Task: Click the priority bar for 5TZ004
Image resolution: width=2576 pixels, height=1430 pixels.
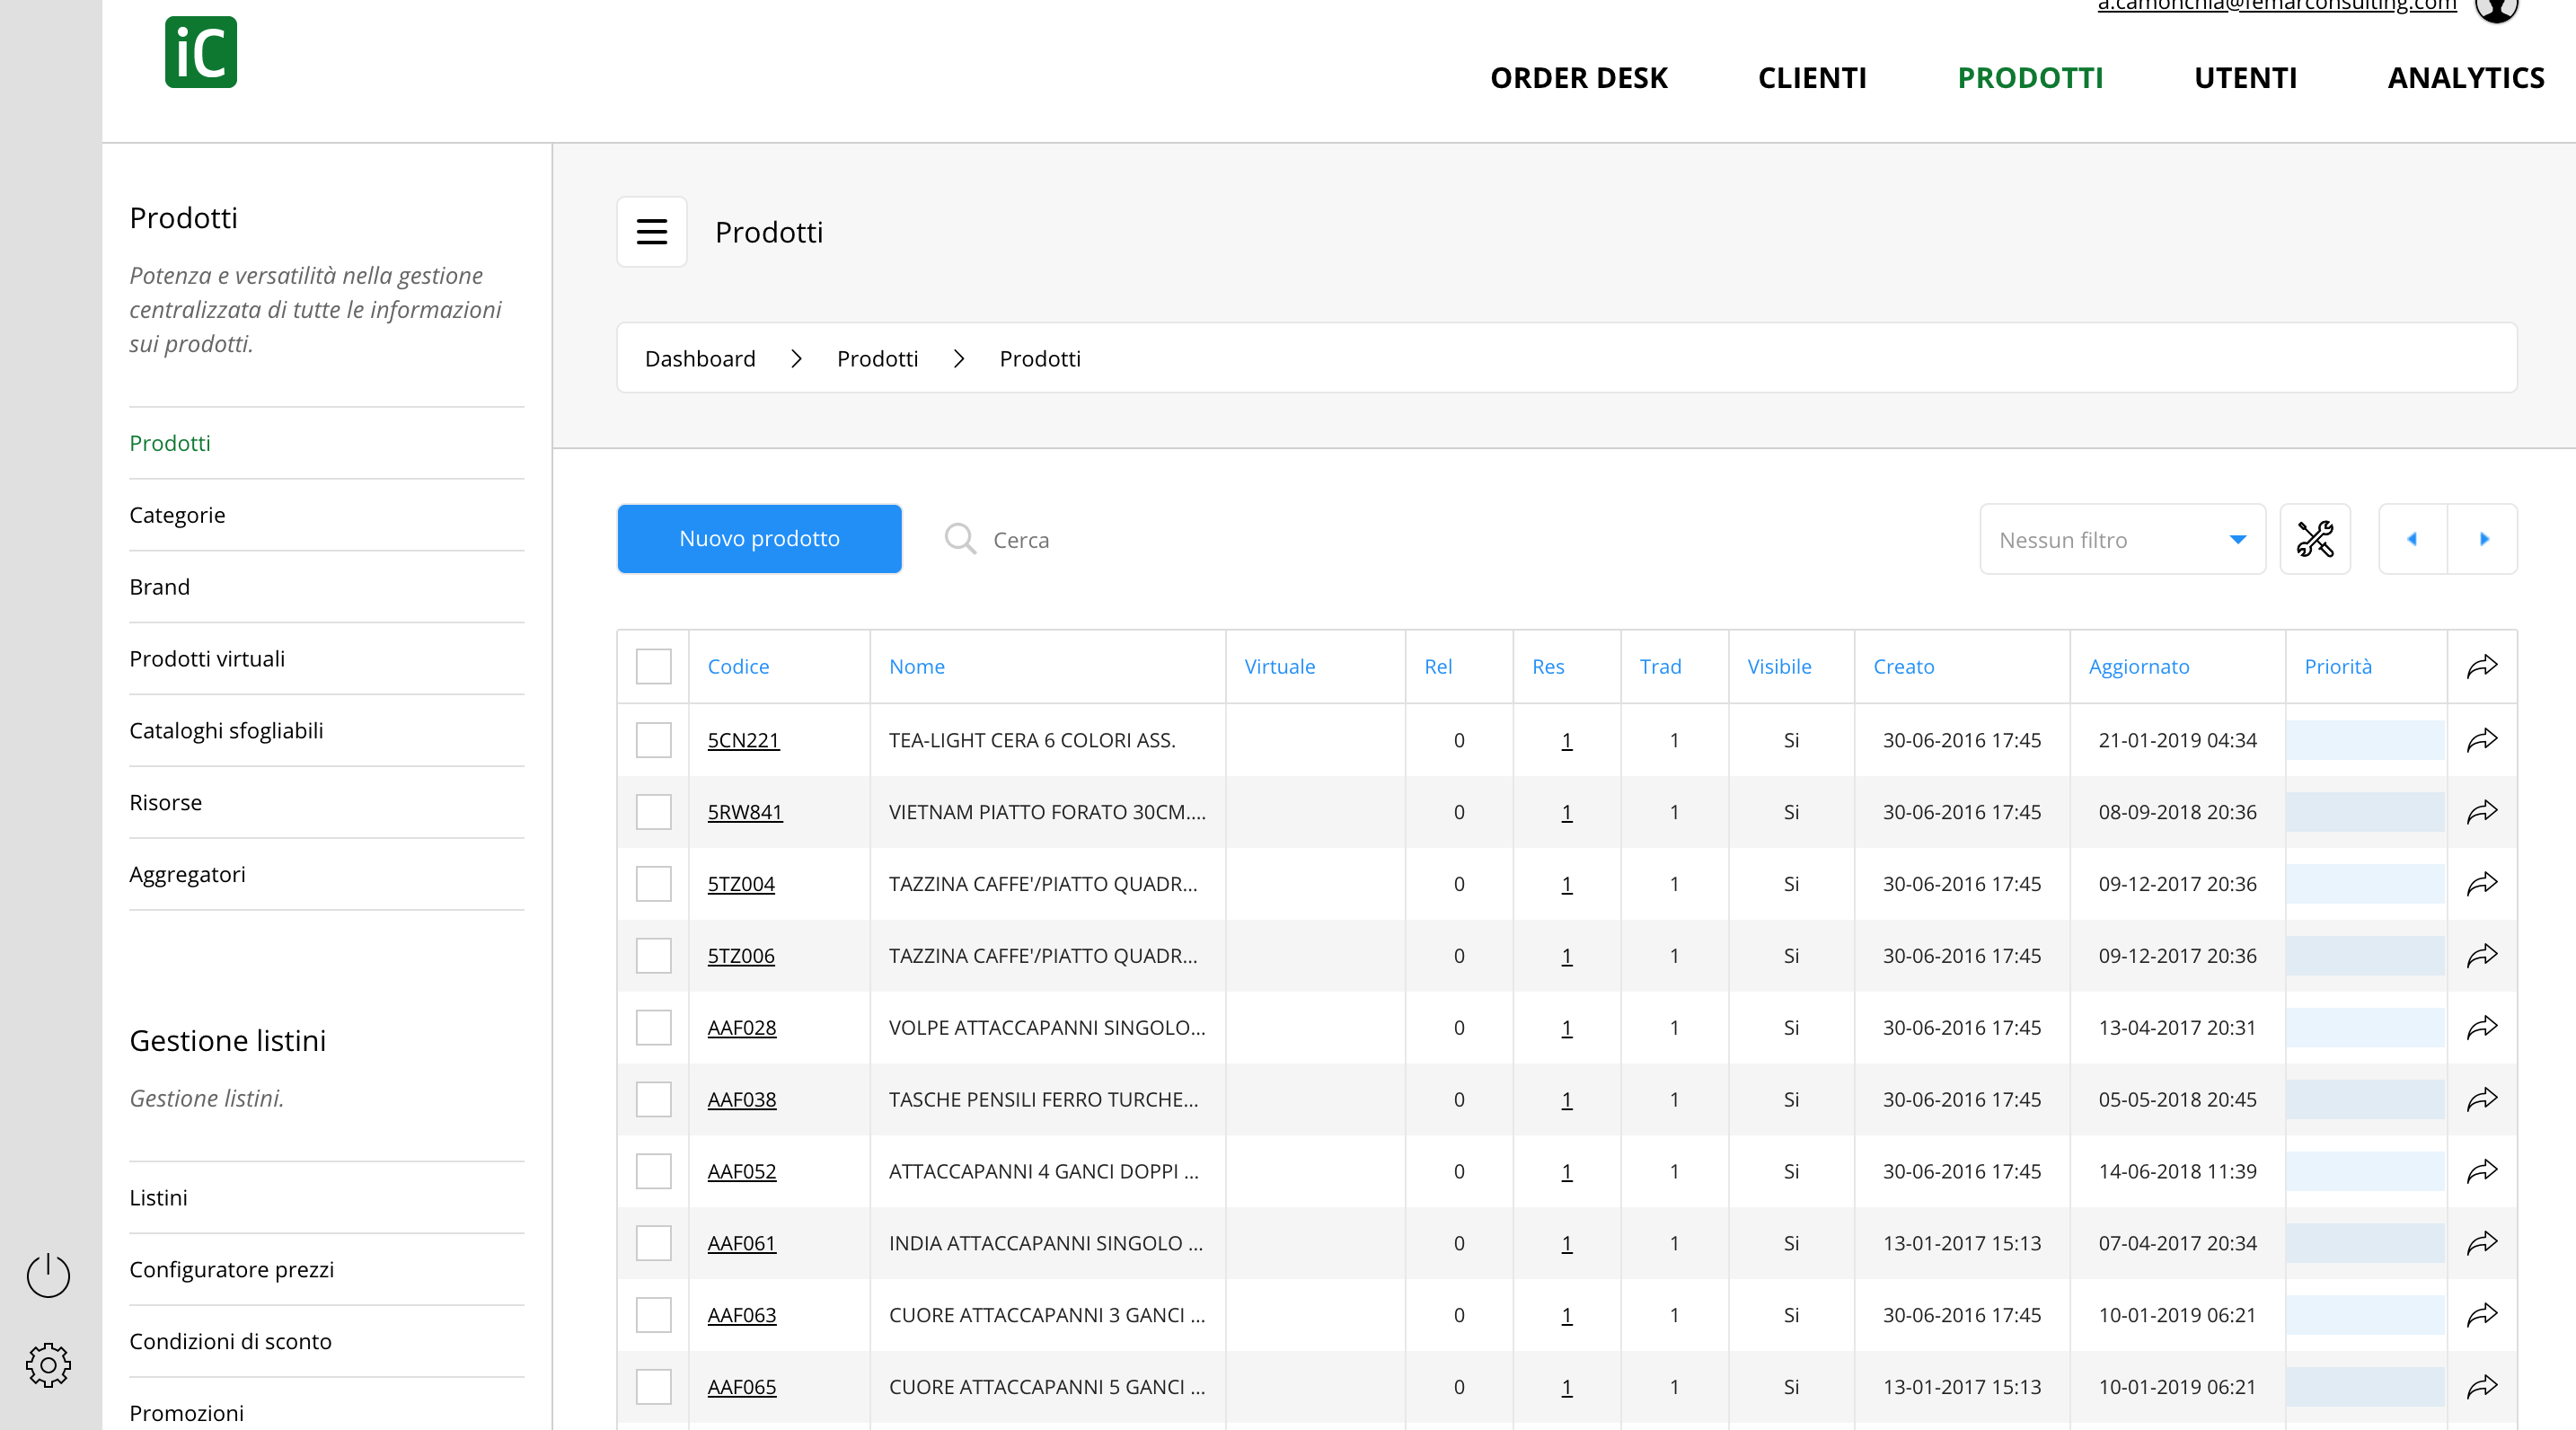Action: [2365, 884]
